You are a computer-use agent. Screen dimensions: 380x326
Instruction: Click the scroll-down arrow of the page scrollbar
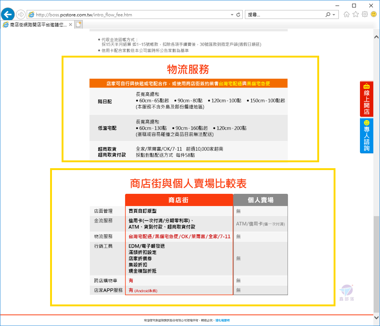376,317
